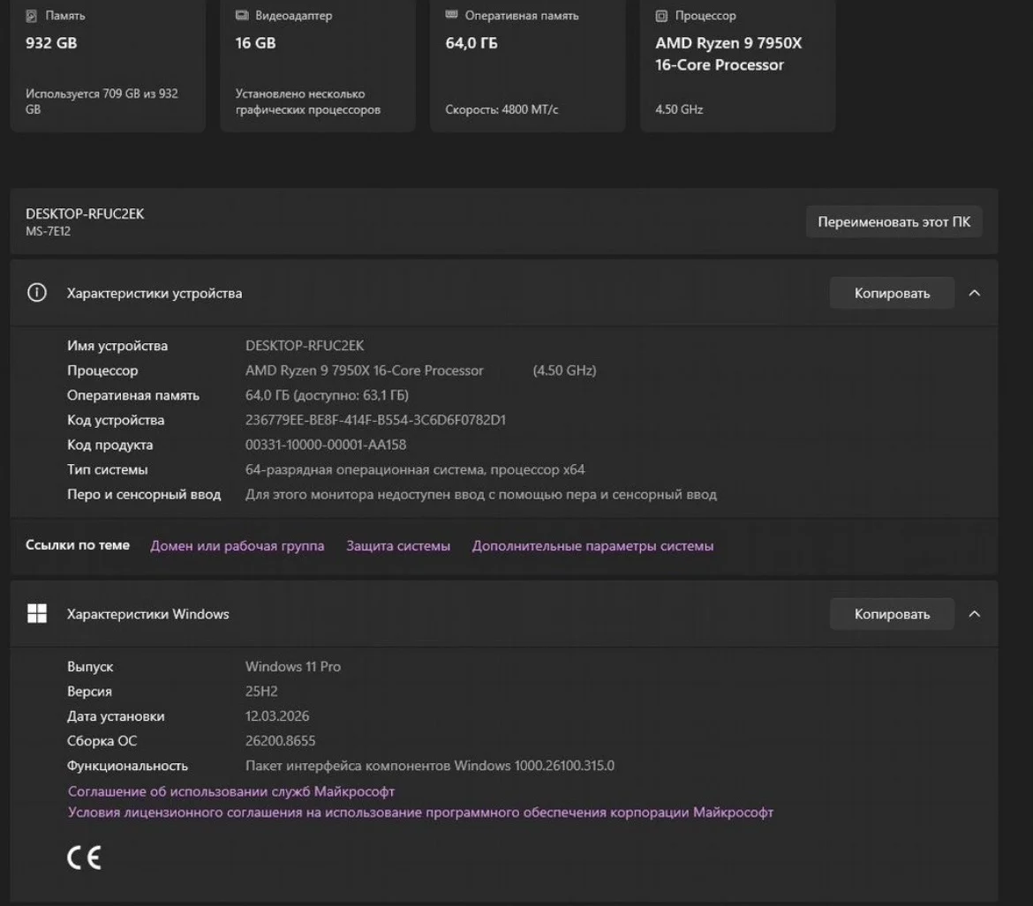Open Соглашение об использовании служб Майкрософт
Image resolution: width=1033 pixels, height=906 pixels.
(x=231, y=791)
